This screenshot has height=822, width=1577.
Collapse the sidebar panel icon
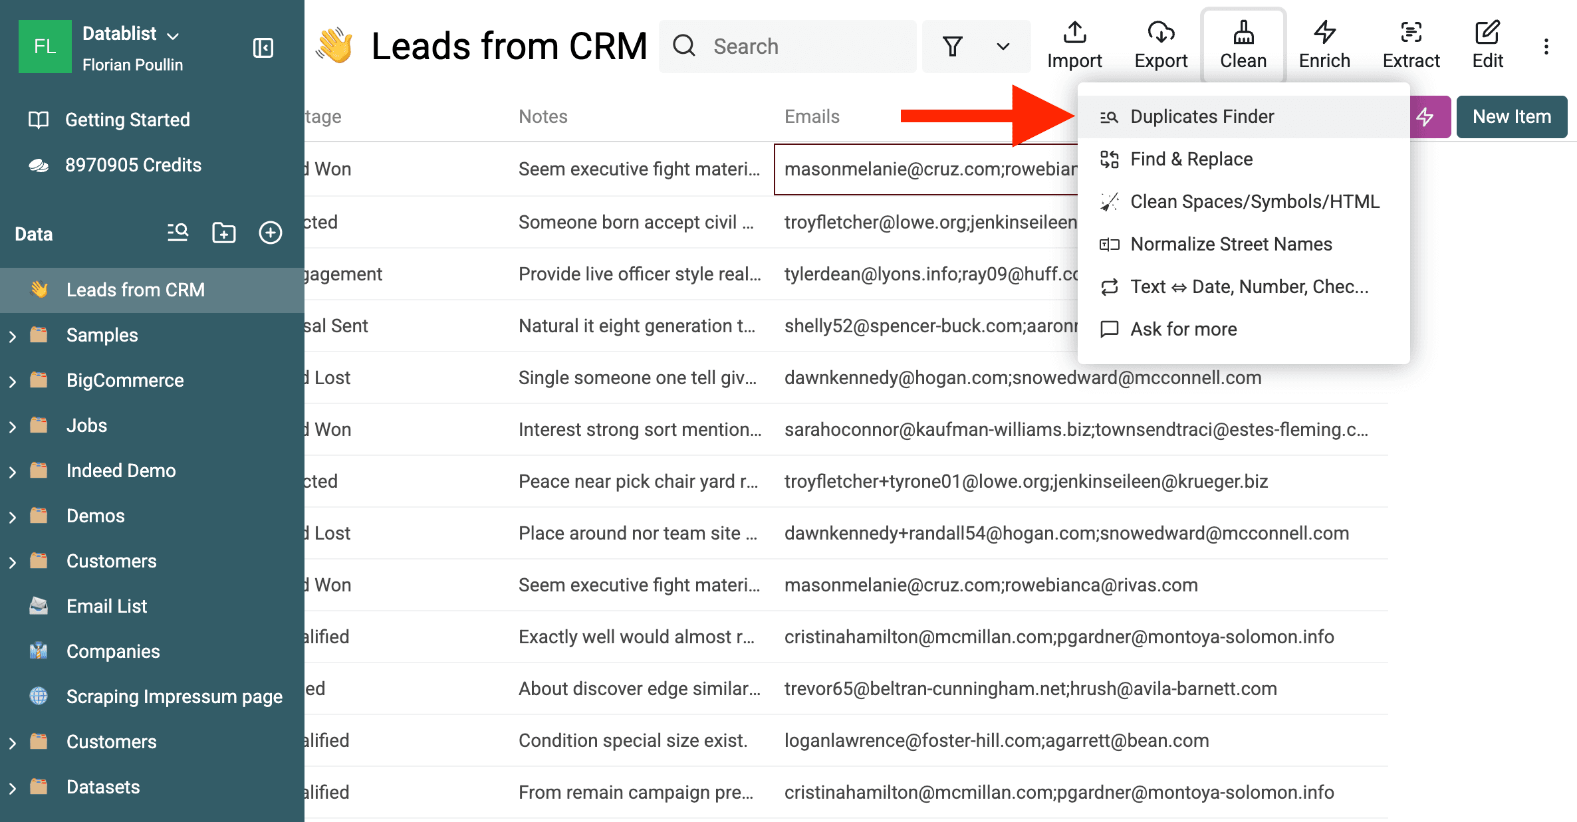(263, 48)
